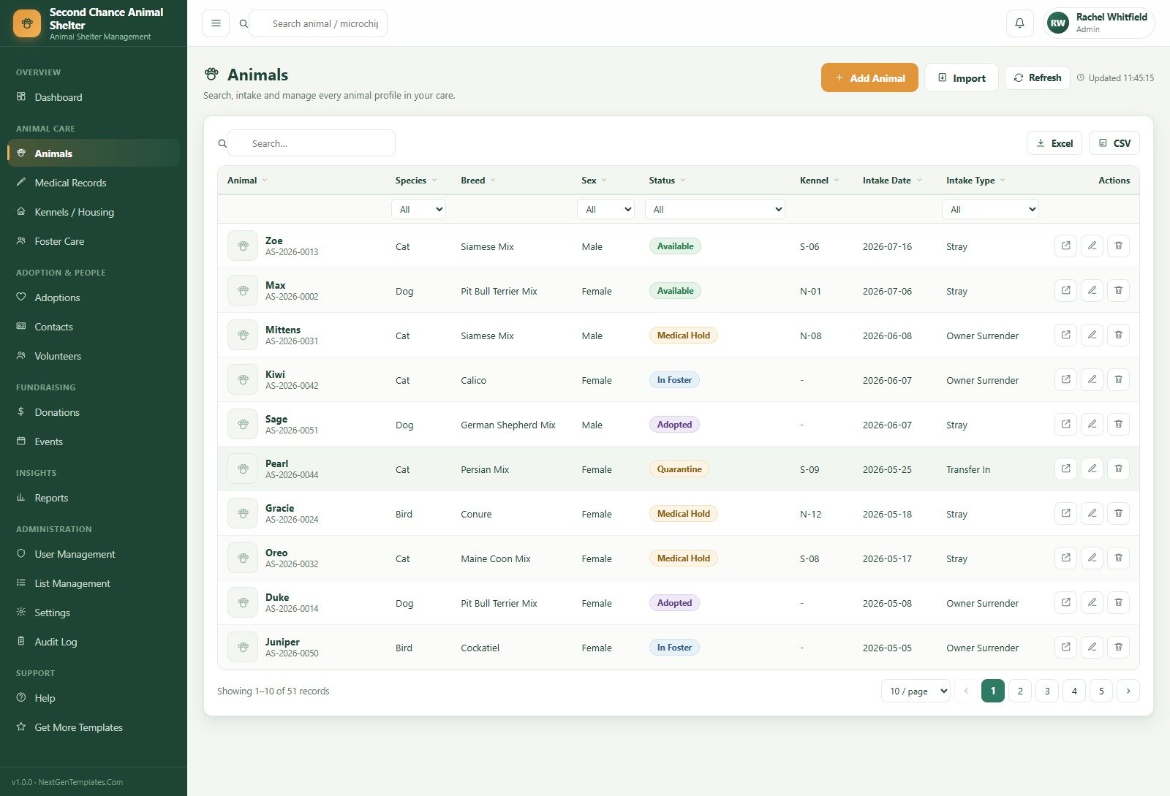Delete Oreo using the trash icon
This screenshot has width=1170, height=796.
click(1118, 558)
